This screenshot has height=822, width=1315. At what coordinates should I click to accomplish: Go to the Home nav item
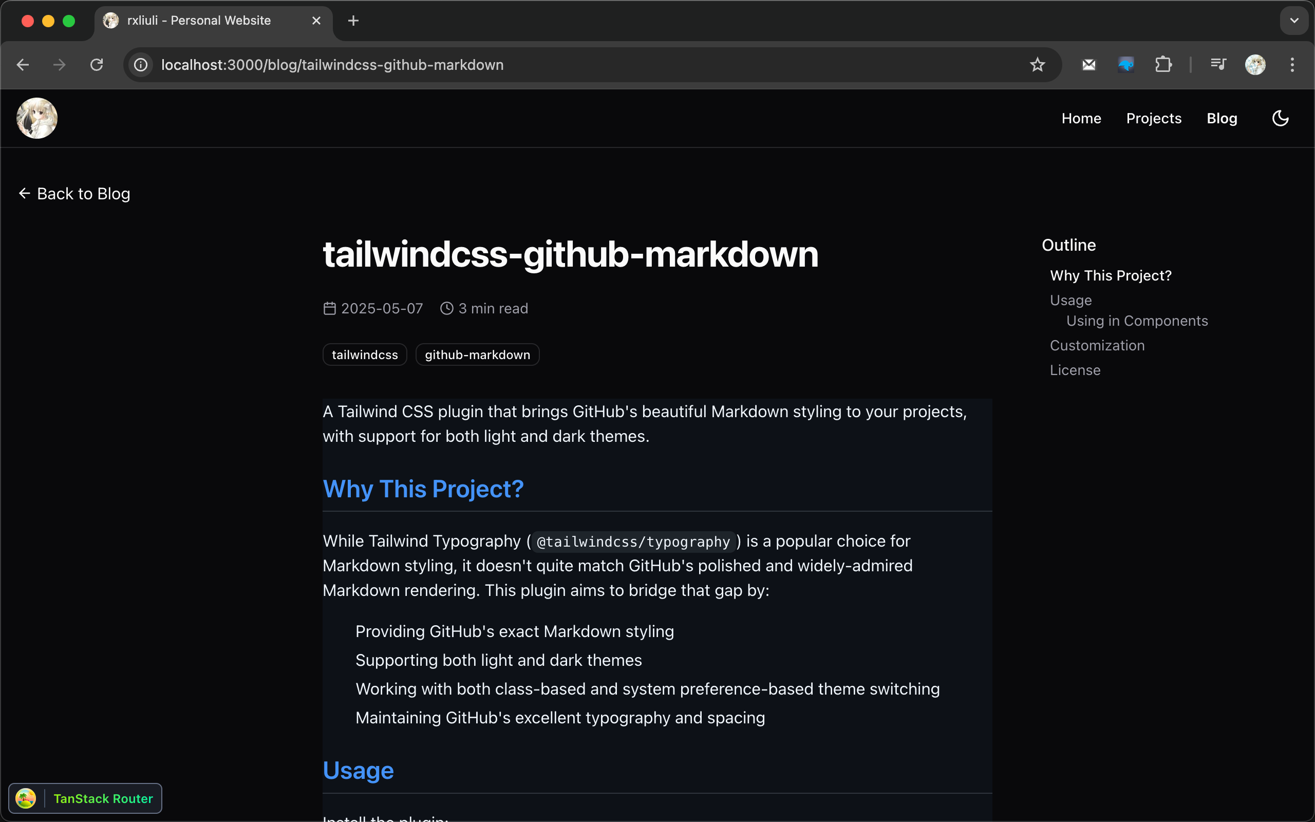1081,118
